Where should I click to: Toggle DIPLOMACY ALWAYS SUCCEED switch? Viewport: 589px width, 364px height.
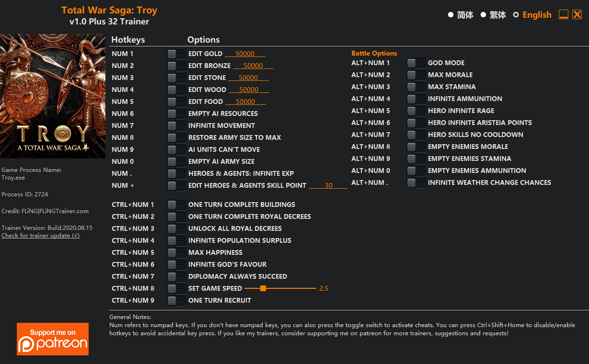(x=176, y=277)
